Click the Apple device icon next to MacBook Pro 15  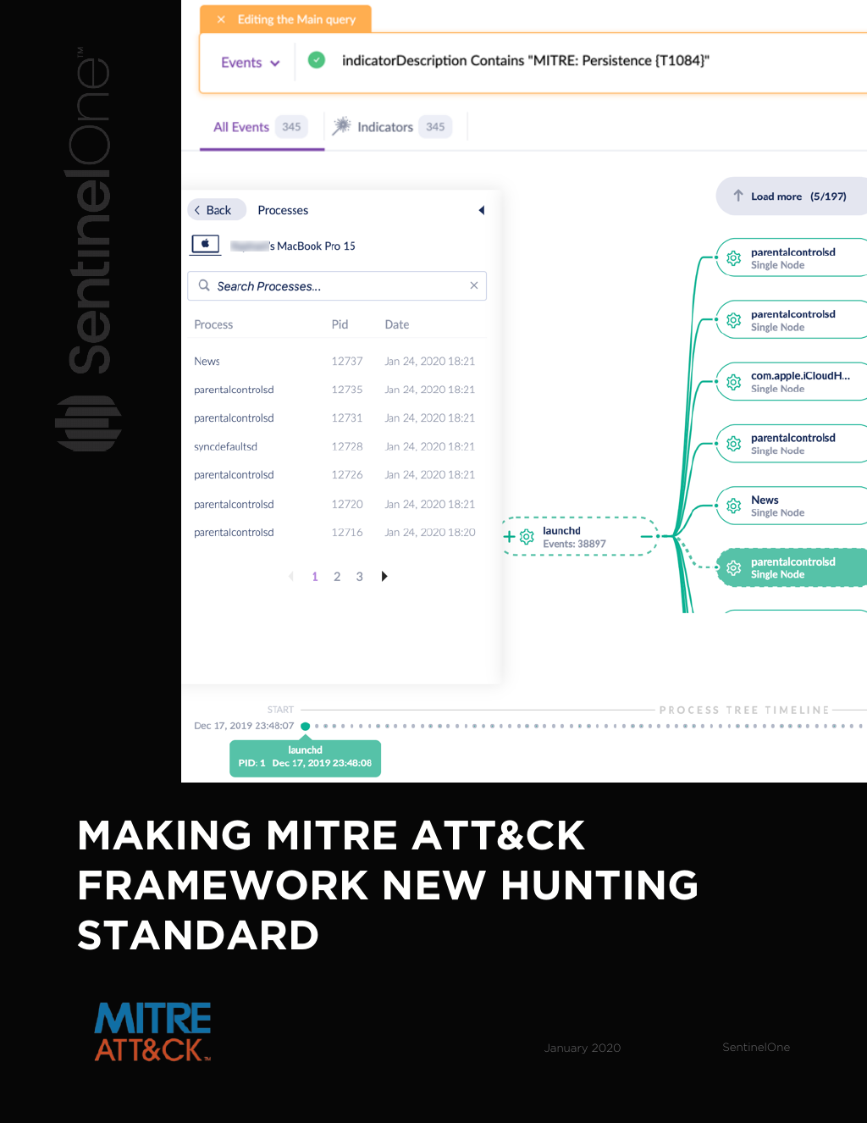[205, 245]
